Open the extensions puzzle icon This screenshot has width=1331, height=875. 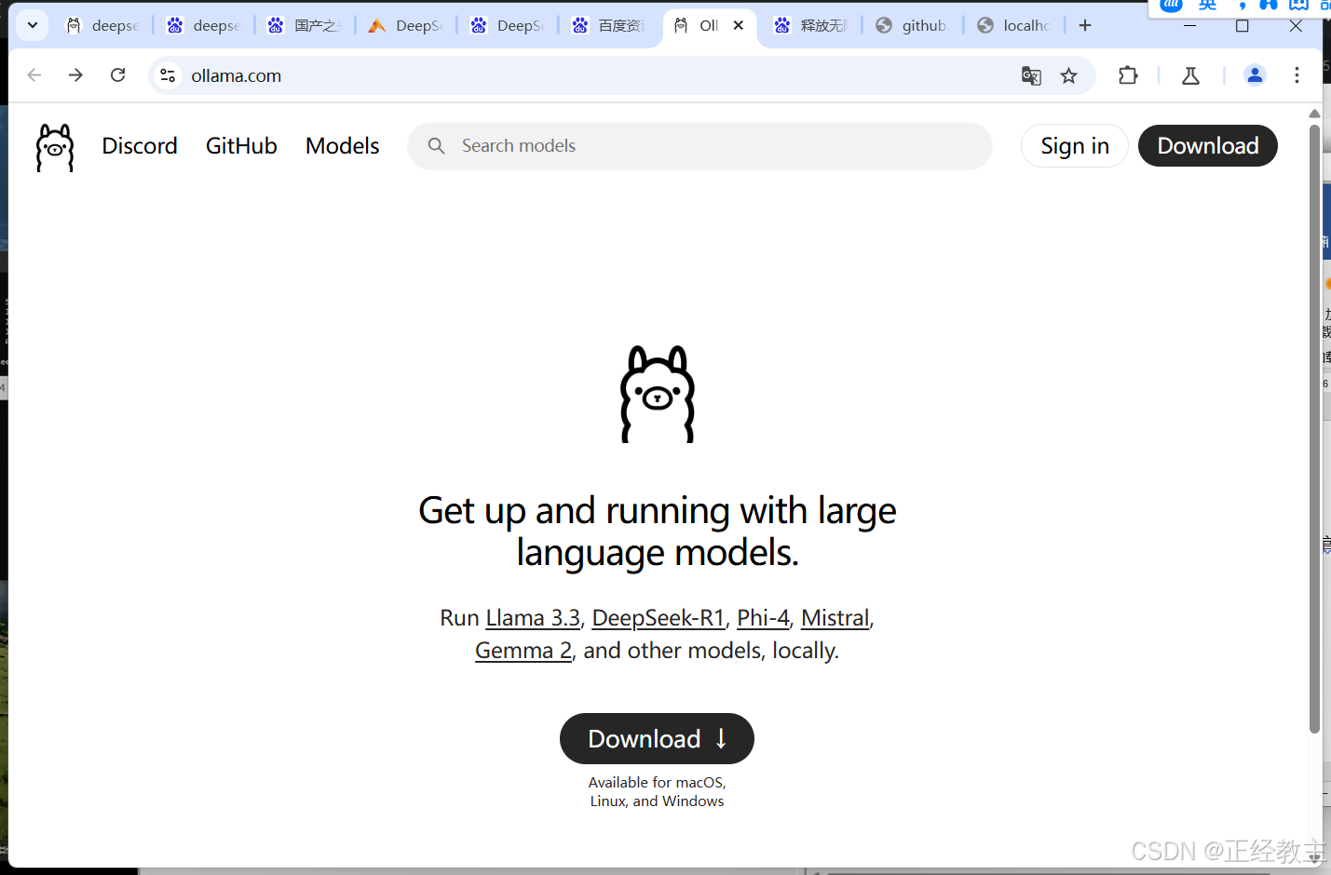click(1128, 75)
